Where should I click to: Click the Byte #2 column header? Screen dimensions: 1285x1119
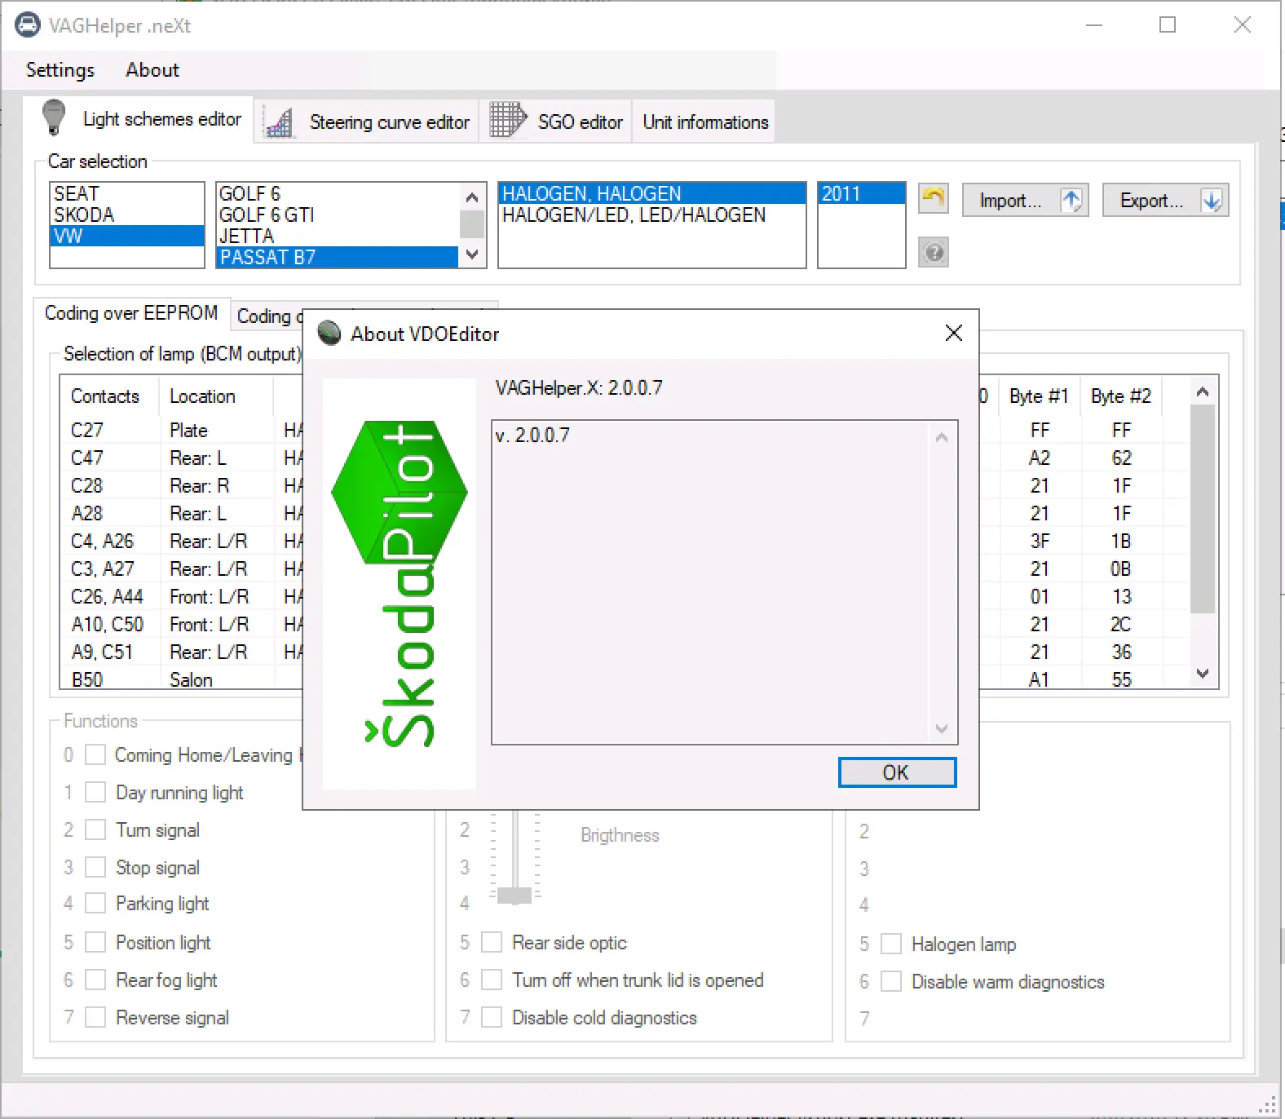(x=1121, y=396)
